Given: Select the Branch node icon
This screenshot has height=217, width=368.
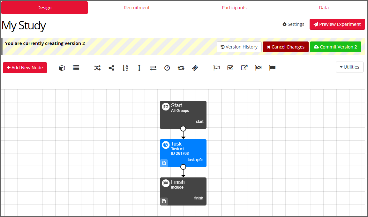Looking at the screenshot, I should point(111,68).
